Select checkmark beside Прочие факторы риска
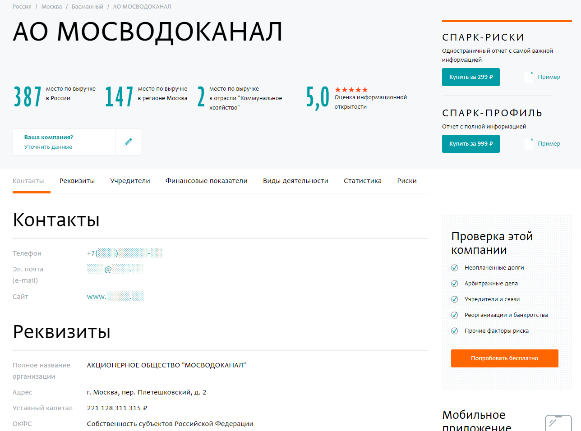The image size is (581, 431). (455, 331)
